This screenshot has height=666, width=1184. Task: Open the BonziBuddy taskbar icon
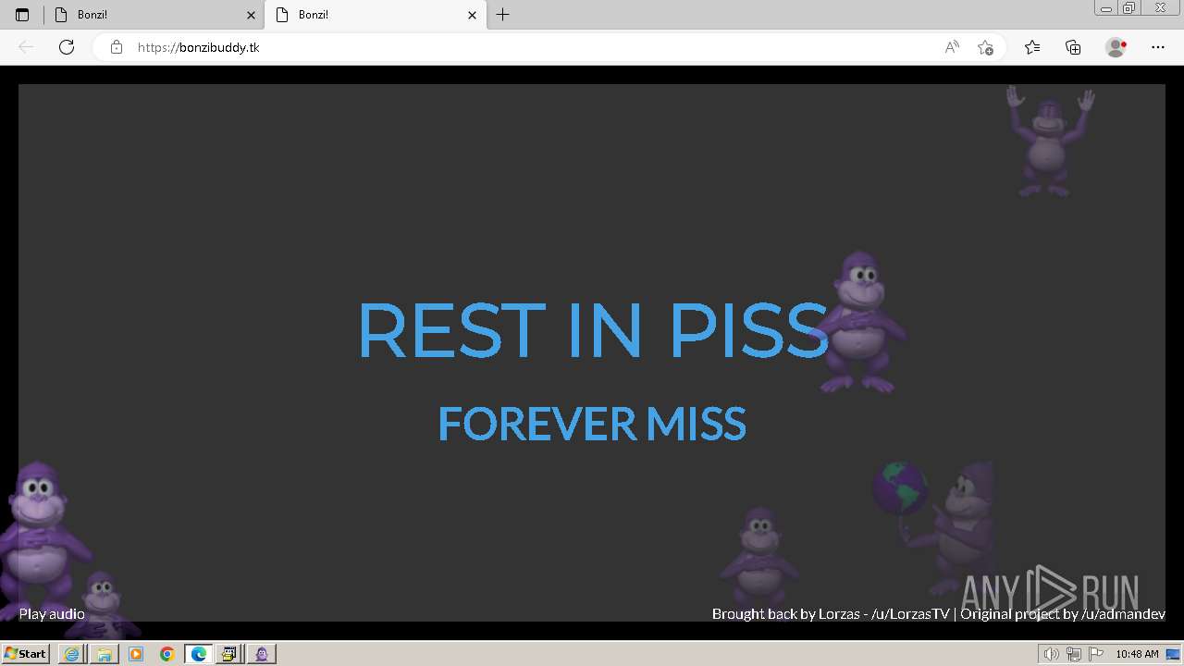pyautogui.click(x=262, y=654)
